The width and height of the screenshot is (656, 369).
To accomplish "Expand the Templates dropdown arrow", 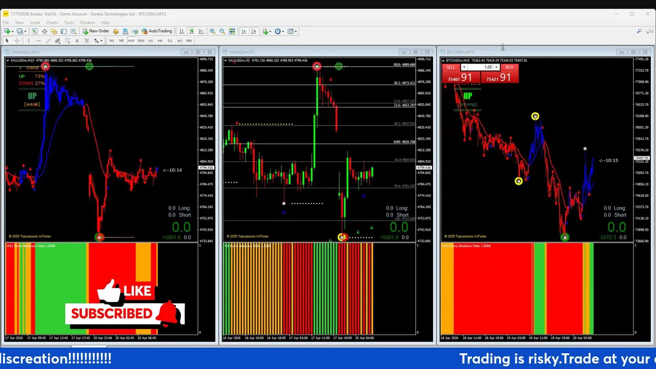I will pos(296,31).
